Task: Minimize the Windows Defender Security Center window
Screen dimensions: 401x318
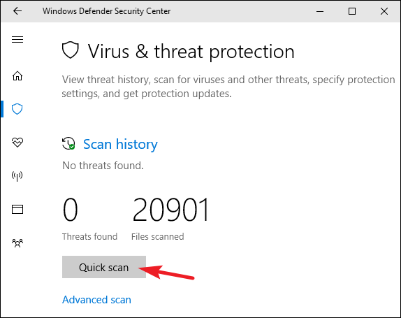Action: tap(320, 11)
